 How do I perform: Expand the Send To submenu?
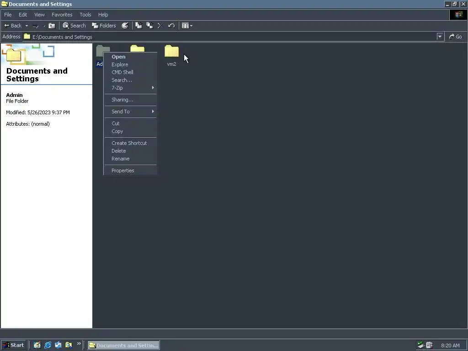[130, 112]
